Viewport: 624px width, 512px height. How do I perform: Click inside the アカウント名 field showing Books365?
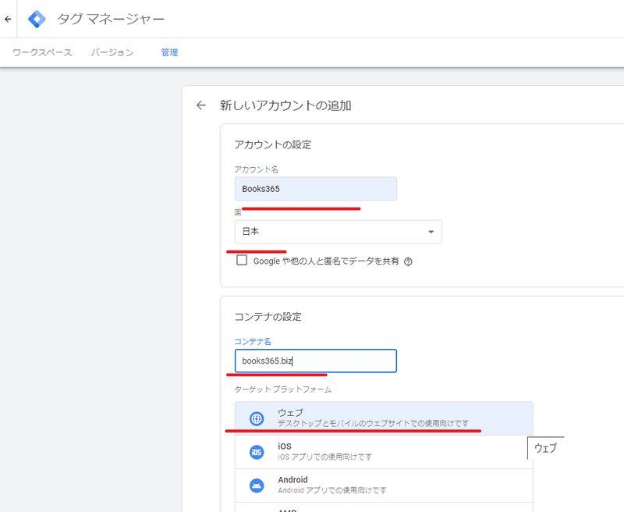(315, 189)
